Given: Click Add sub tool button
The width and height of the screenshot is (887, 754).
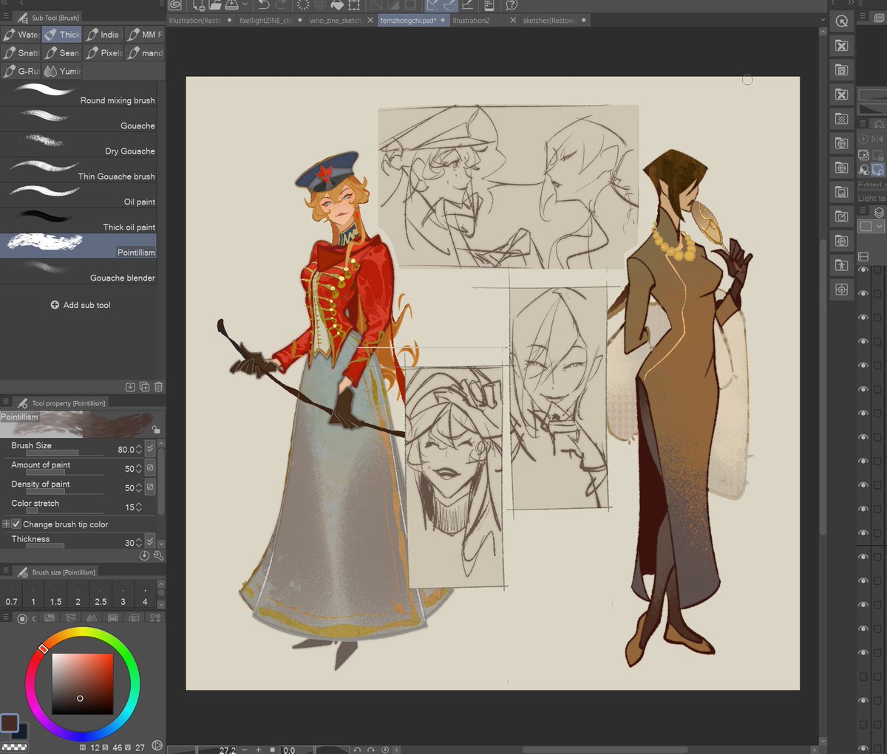Looking at the screenshot, I should tap(80, 305).
